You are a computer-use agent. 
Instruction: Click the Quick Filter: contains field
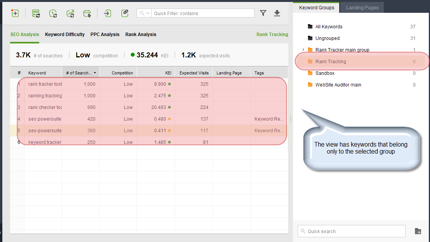click(203, 13)
